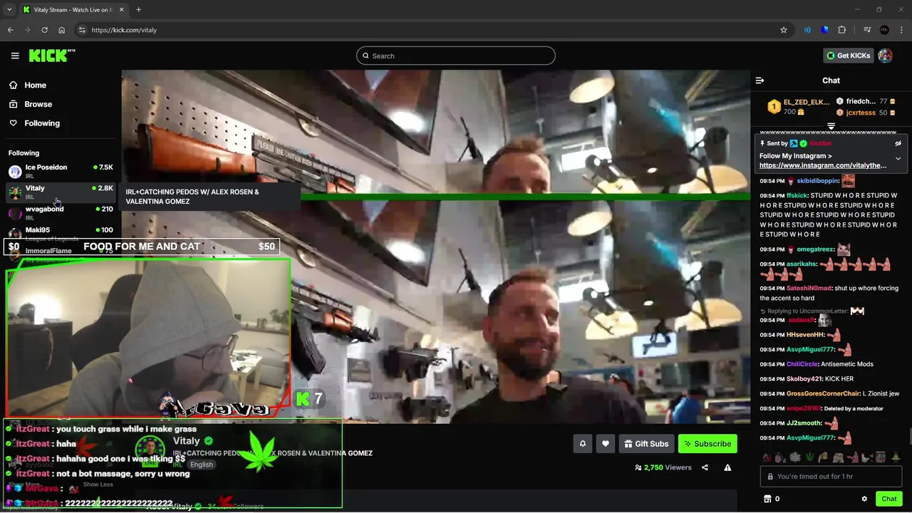Click the address bar URL

(124, 30)
